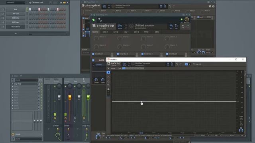Click Slice EQ preset up/down arrows
The image size is (255, 143).
click(x=129, y=64)
